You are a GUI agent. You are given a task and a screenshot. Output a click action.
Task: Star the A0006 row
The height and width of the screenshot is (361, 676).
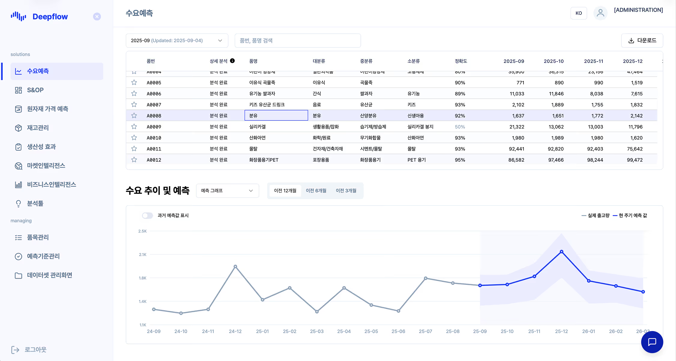134,93
